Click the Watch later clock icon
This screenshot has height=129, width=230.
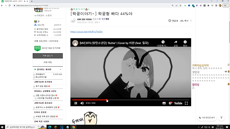(x=163, y=42)
